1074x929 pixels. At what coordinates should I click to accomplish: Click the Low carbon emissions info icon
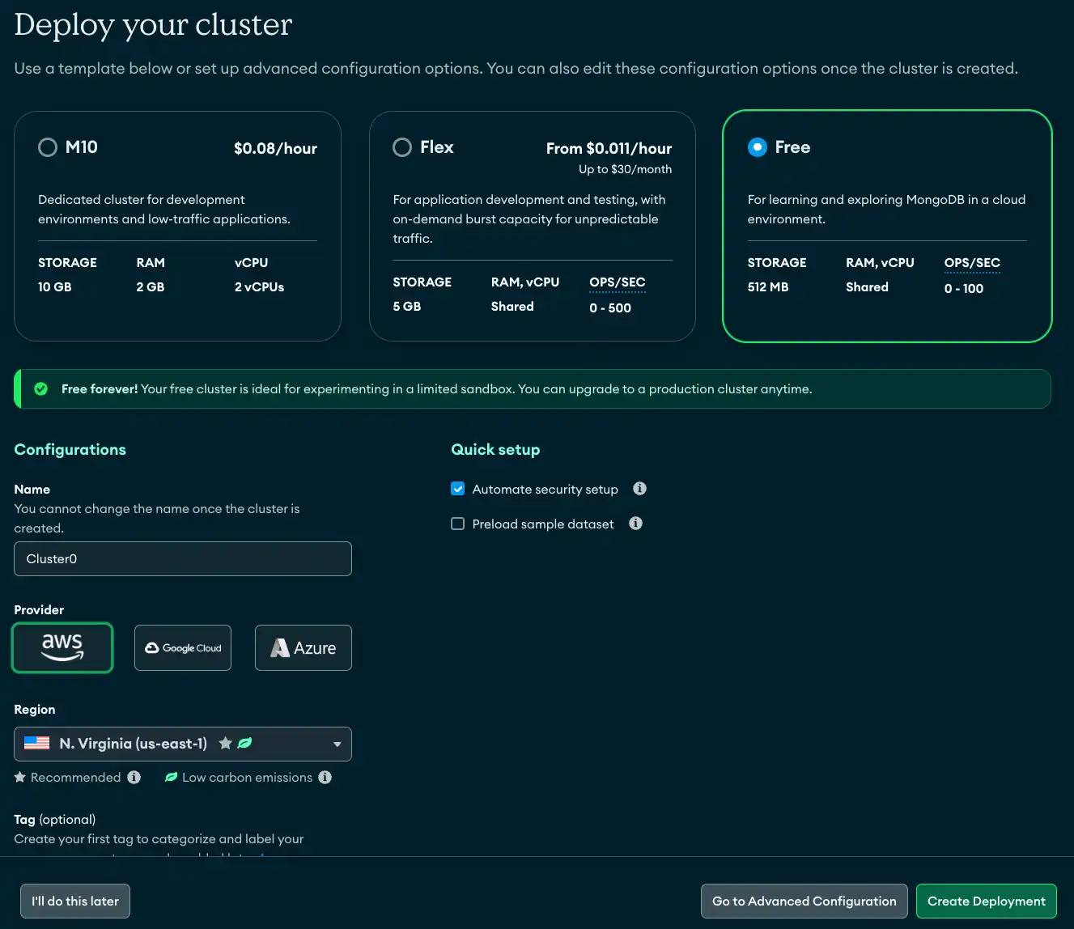pos(325,777)
